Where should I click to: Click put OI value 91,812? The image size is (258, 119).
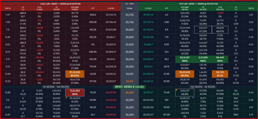point(203,13)
